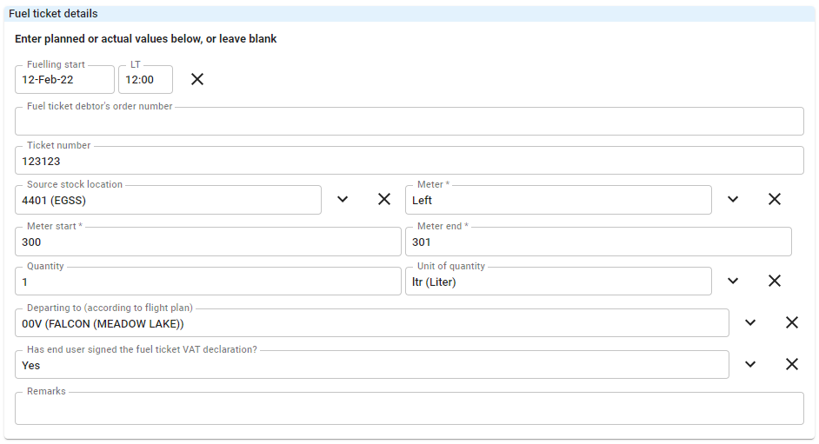The height and width of the screenshot is (444, 819).
Task: Clear the Unit of quantity value
Action: pyautogui.click(x=774, y=281)
